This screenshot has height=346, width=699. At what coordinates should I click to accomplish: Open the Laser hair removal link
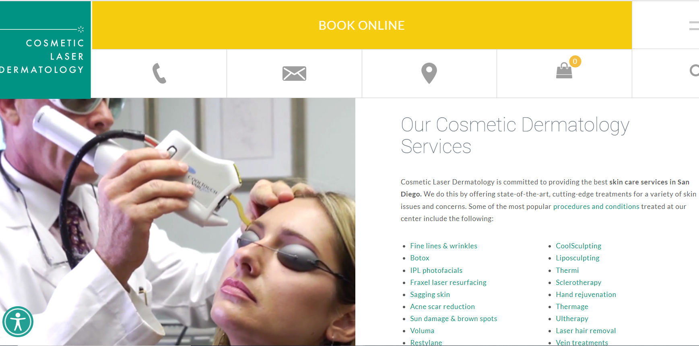coord(586,331)
